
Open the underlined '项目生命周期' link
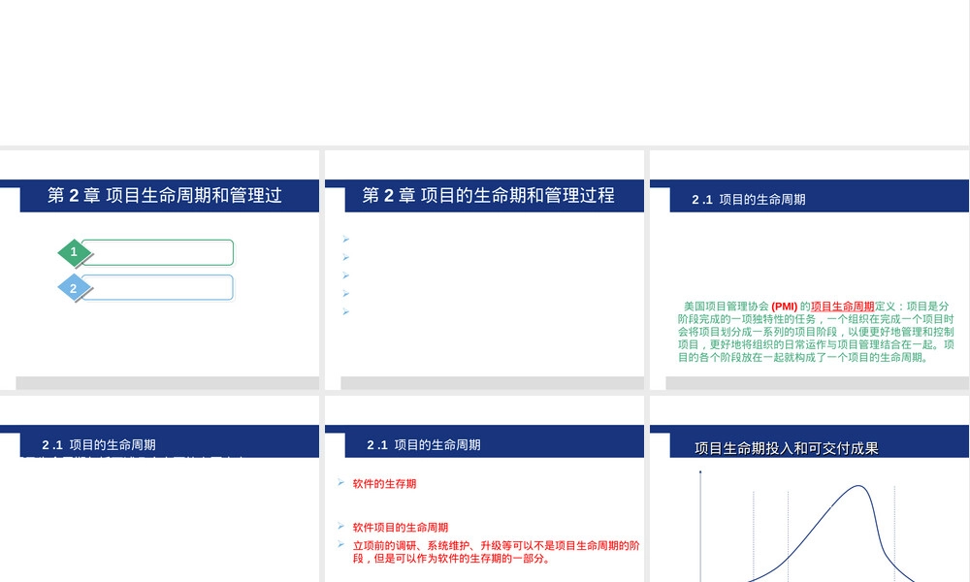(843, 307)
